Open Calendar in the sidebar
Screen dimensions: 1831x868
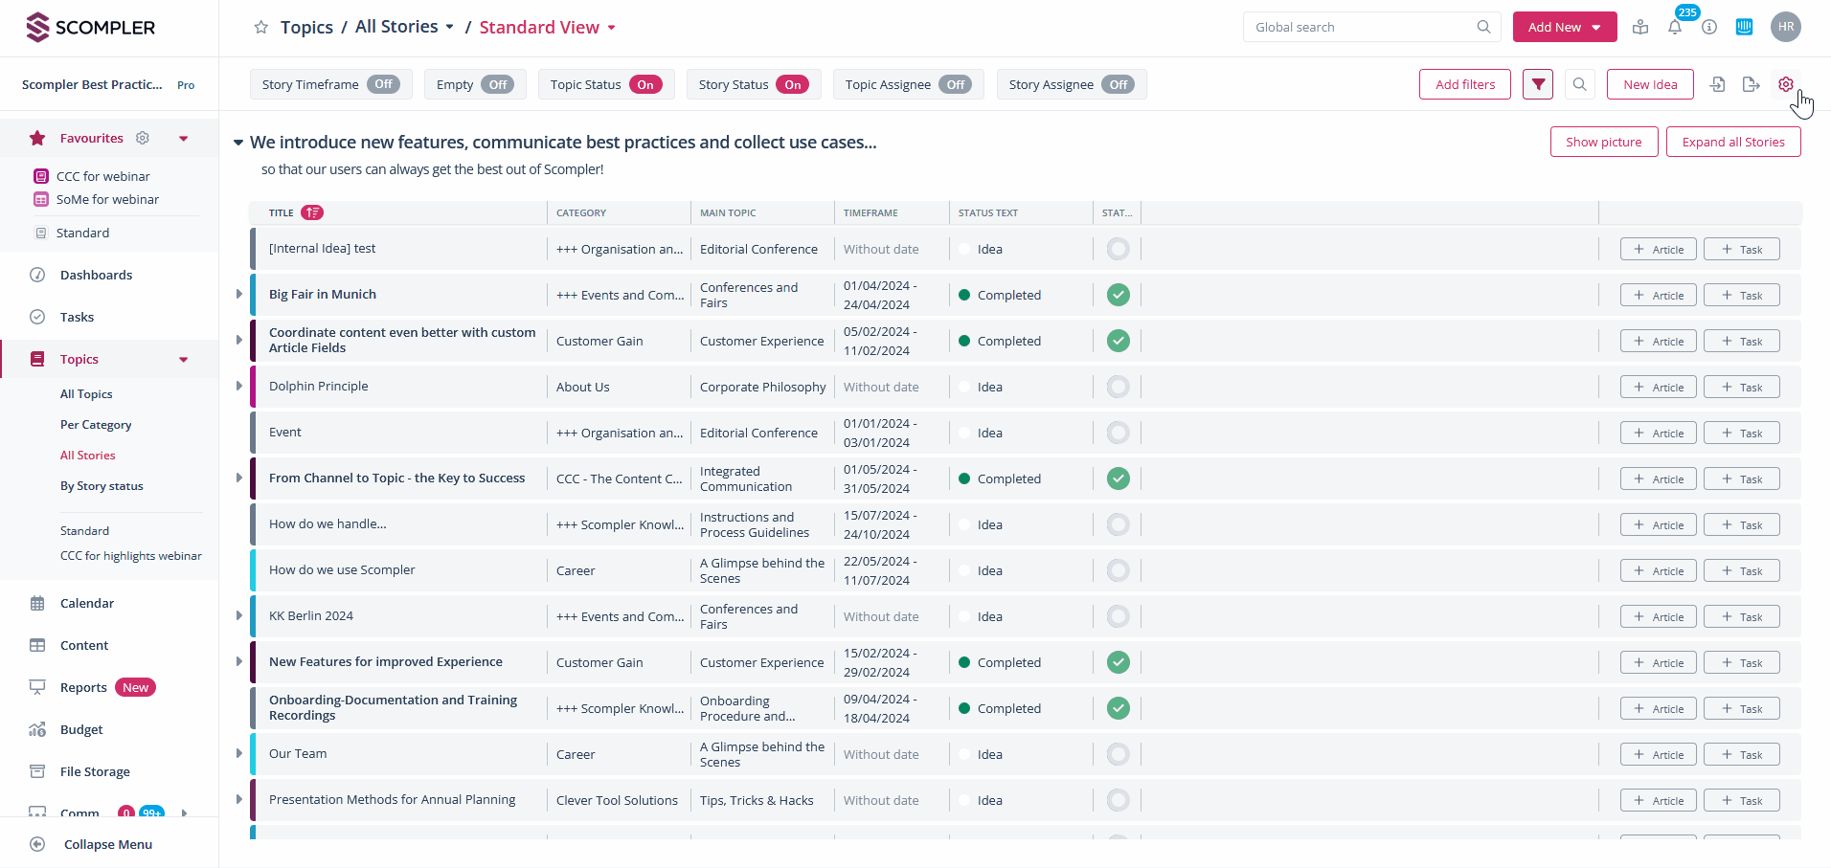click(x=87, y=603)
